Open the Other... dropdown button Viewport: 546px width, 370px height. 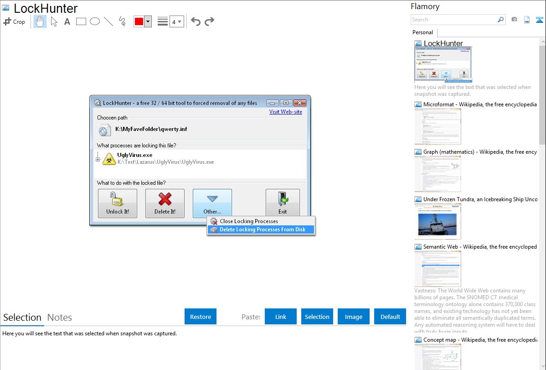pos(212,203)
